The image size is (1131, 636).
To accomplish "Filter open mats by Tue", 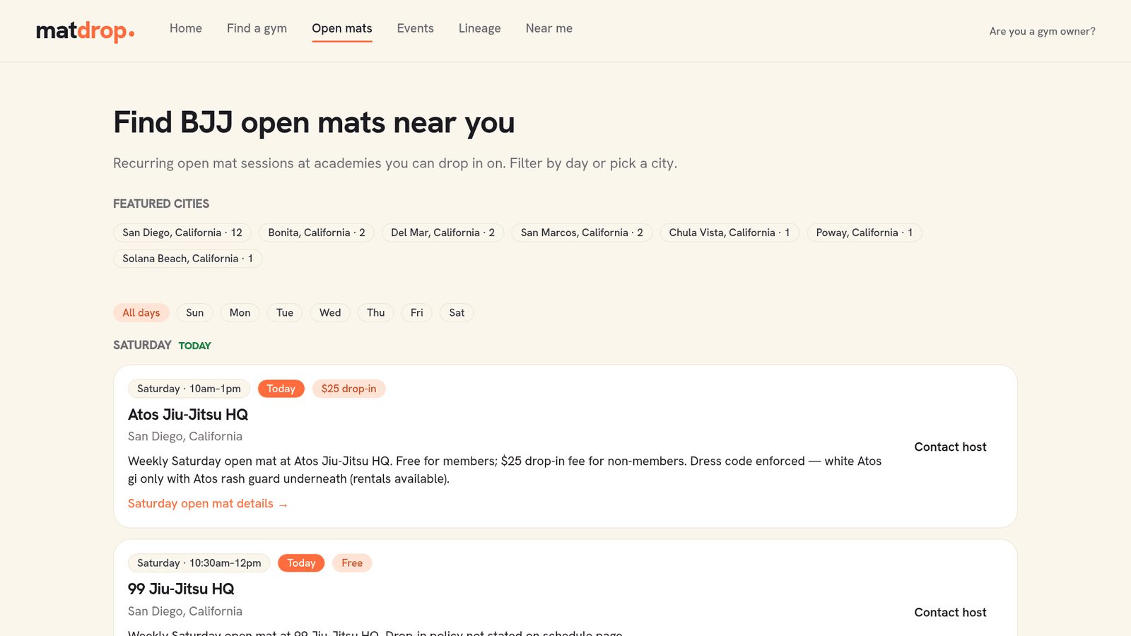I will (x=285, y=313).
